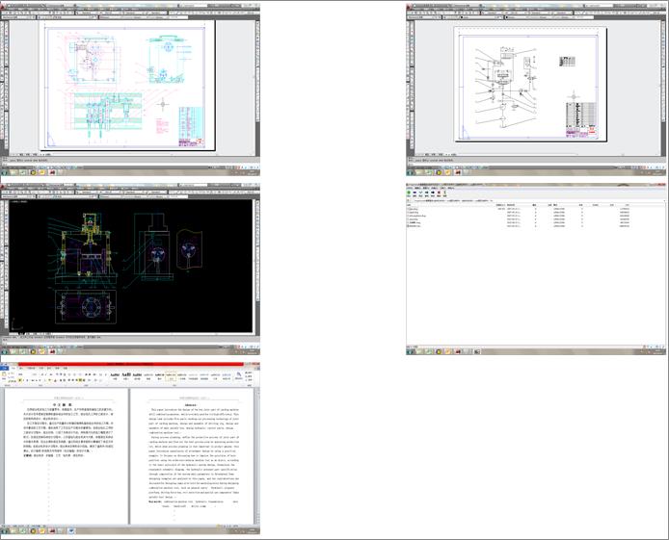This screenshot has height=540, width=669.
Task: Click the green Add icon in the archive window toolbar
Action: click(x=409, y=193)
